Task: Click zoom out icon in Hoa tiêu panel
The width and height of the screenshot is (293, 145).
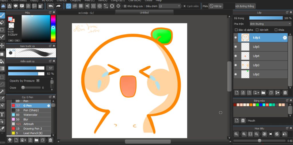Action: [256, 134]
